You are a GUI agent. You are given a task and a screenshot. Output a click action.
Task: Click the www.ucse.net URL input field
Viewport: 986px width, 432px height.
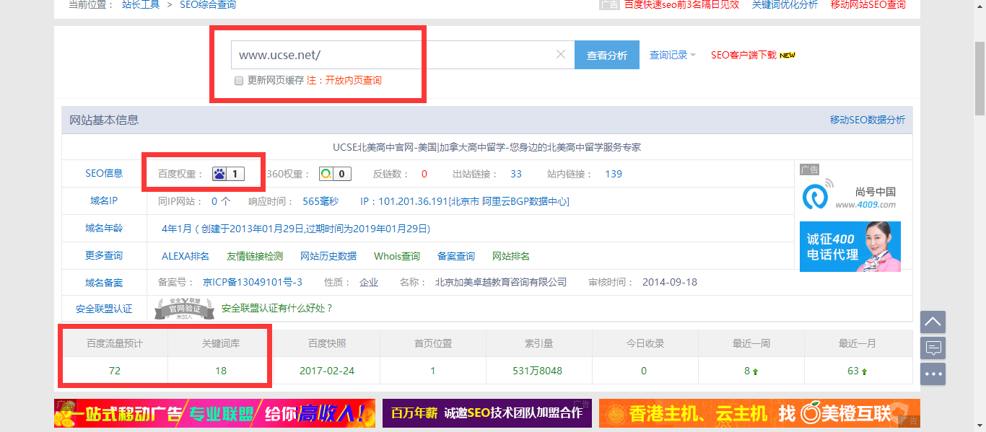(393, 55)
